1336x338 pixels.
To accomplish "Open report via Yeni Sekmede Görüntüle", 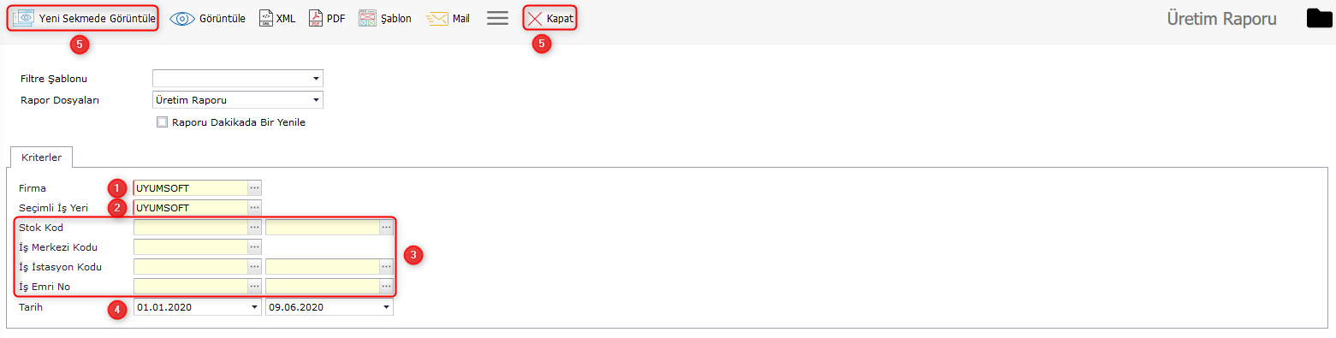I will tap(83, 18).
